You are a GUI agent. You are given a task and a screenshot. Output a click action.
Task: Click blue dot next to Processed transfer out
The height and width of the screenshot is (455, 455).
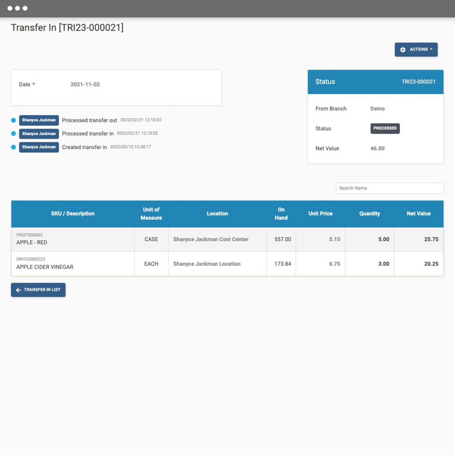tap(13, 120)
